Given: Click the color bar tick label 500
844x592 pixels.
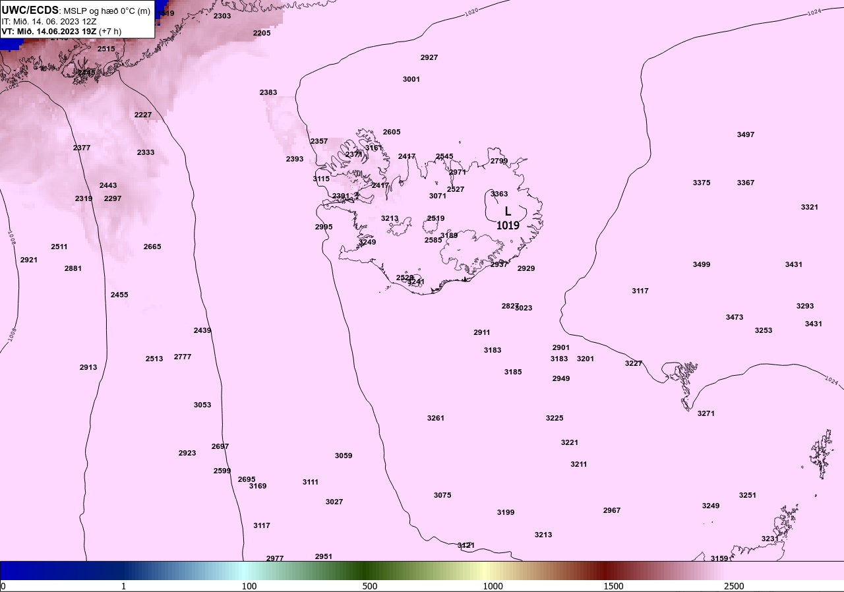Looking at the screenshot, I should tap(369, 586).
